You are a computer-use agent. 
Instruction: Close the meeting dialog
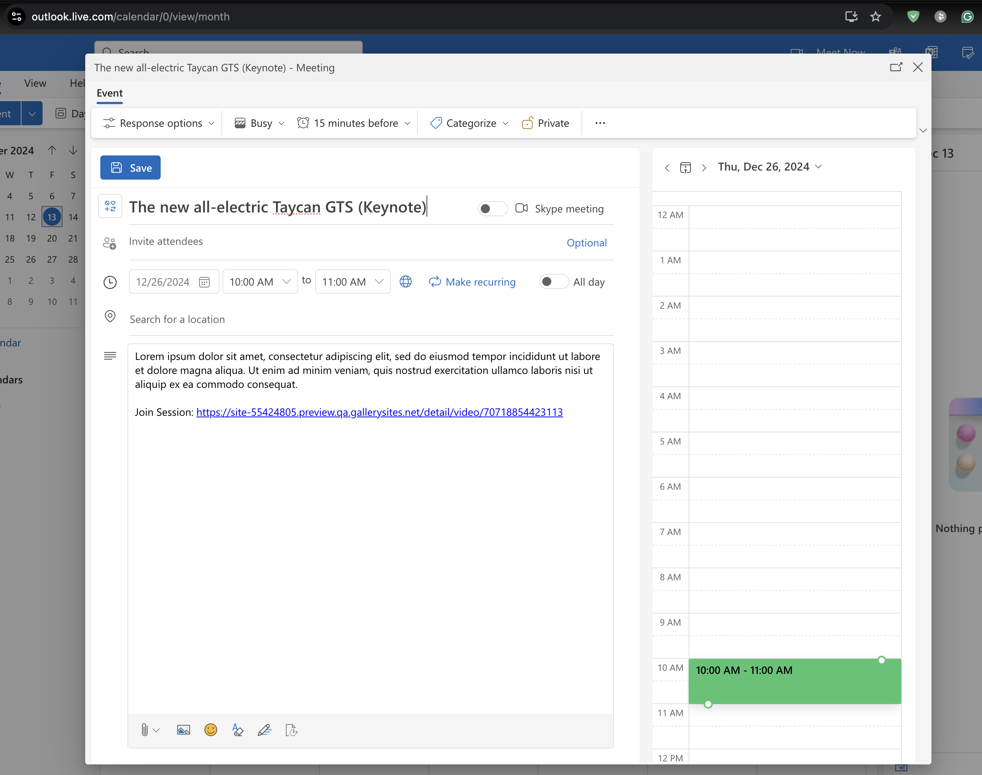click(918, 67)
